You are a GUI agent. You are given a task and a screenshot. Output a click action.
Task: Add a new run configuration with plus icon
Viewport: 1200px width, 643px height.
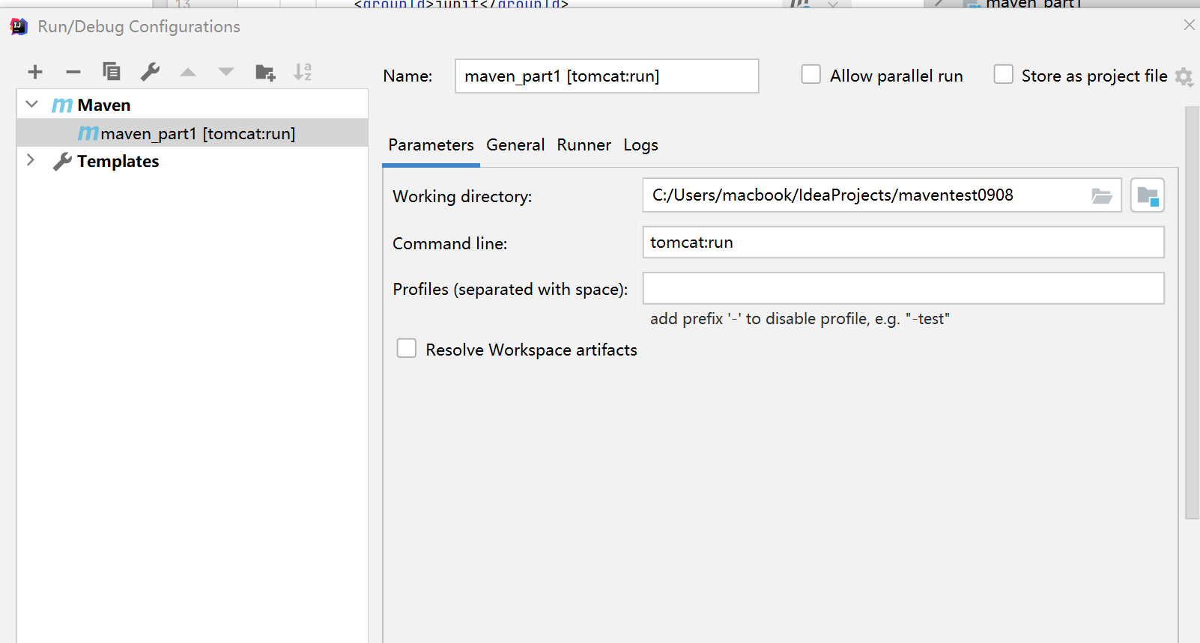click(35, 72)
